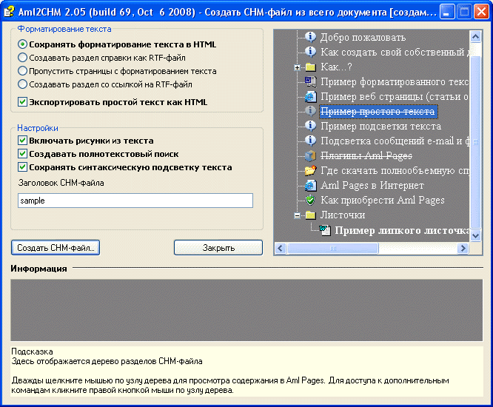The image size is (493, 407).
Task: Click web page icon beside Пример веб страницы
Action: click(x=310, y=96)
